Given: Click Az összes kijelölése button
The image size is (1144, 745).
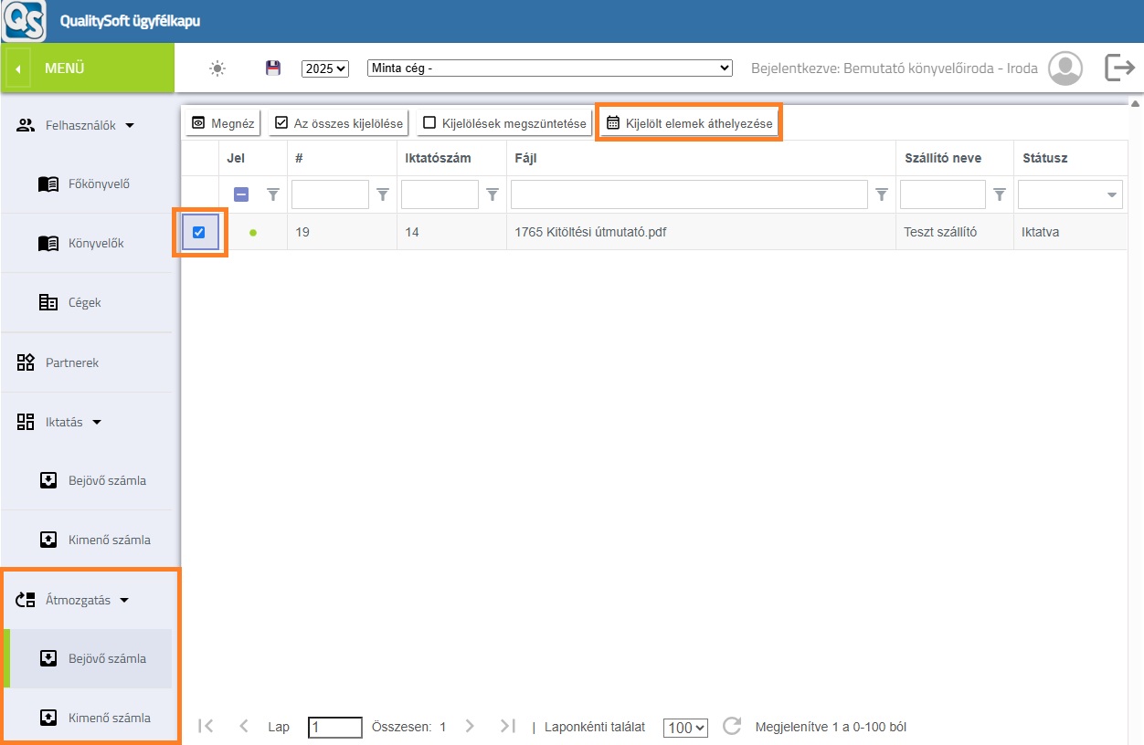Looking at the screenshot, I should [x=339, y=123].
